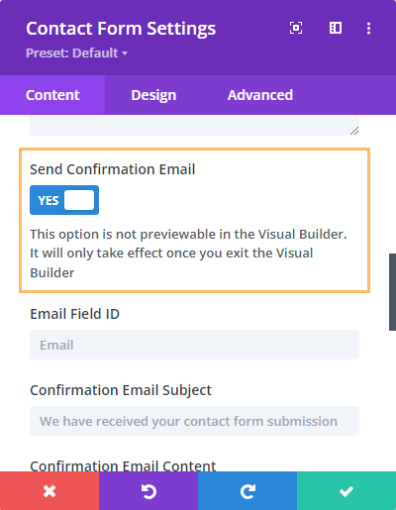Click the textarea resize handle corner
This screenshot has height=510, width=396.
(354, 131)
